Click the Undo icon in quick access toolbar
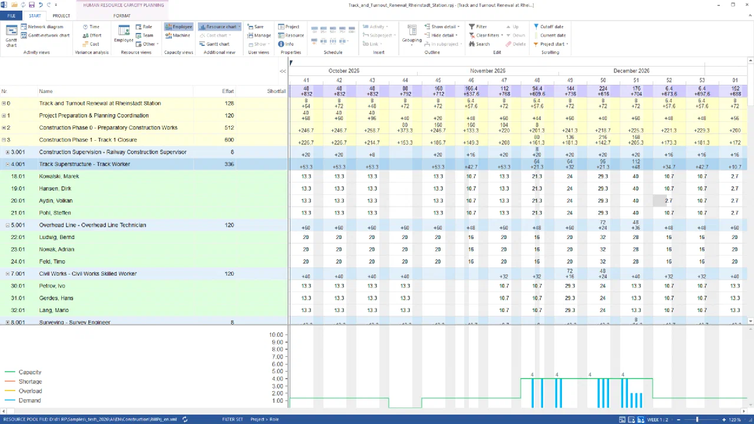This screenshot has width=754, height=424. pos(40,5)
